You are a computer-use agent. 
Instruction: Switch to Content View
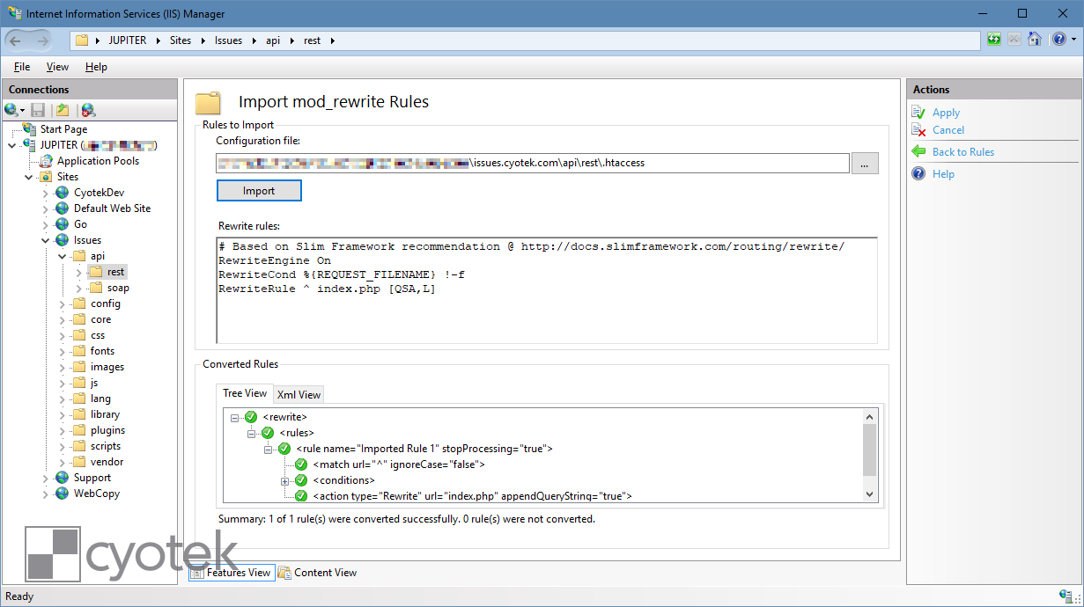click(318, 573)
